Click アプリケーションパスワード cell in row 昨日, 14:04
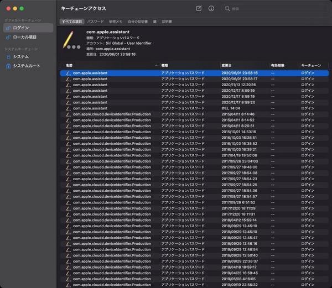This screenshot has height=288, width=332. click(183, 108)
